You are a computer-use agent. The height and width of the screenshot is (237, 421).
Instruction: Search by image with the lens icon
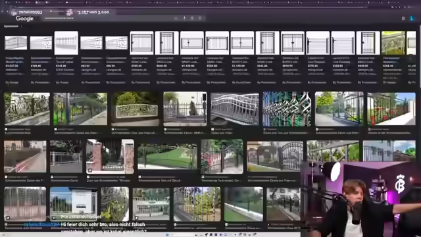point(192,18)
